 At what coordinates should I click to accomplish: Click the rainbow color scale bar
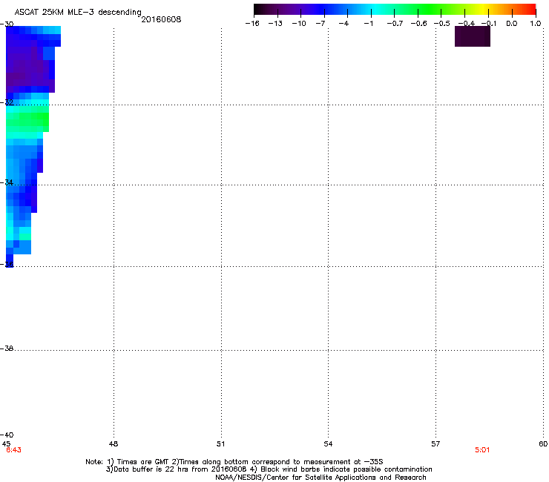pyautogui.click(x=395, y=9)
